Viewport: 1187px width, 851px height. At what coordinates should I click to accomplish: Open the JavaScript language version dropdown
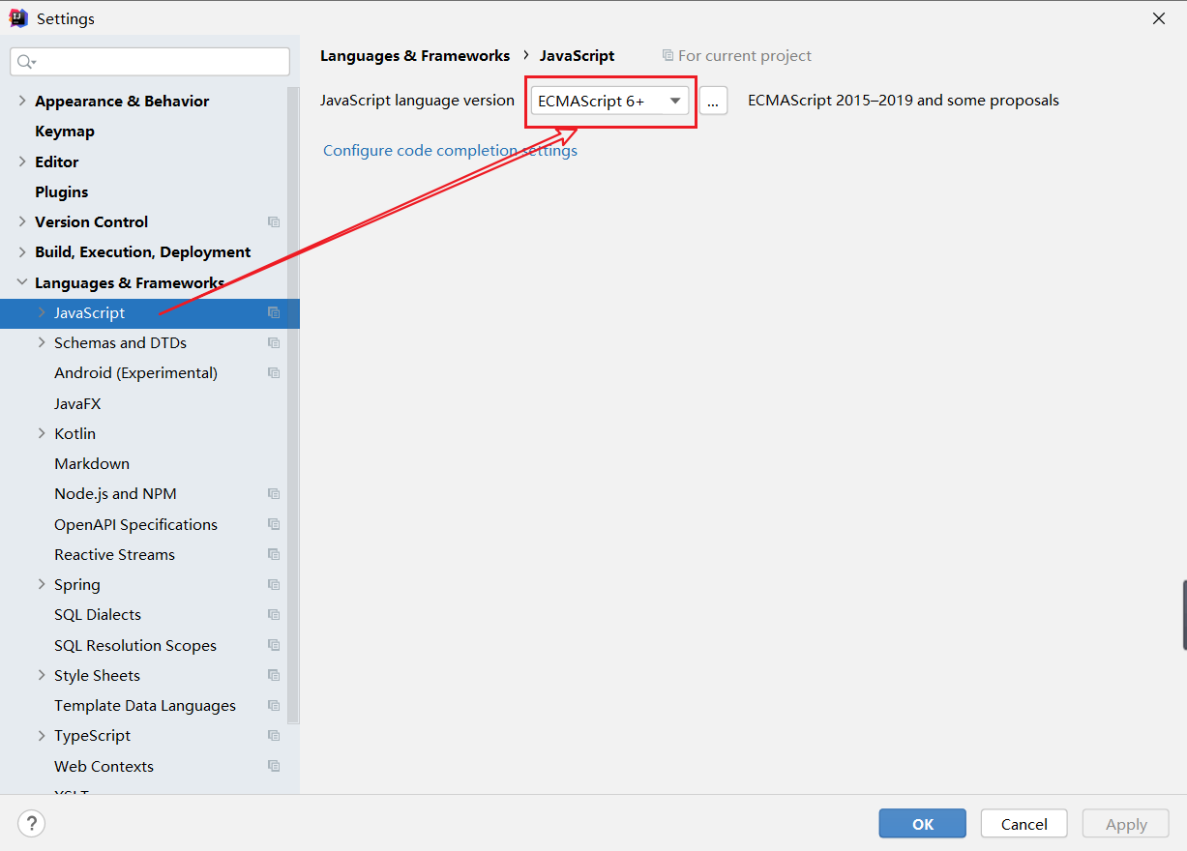(x=609, y=101)
